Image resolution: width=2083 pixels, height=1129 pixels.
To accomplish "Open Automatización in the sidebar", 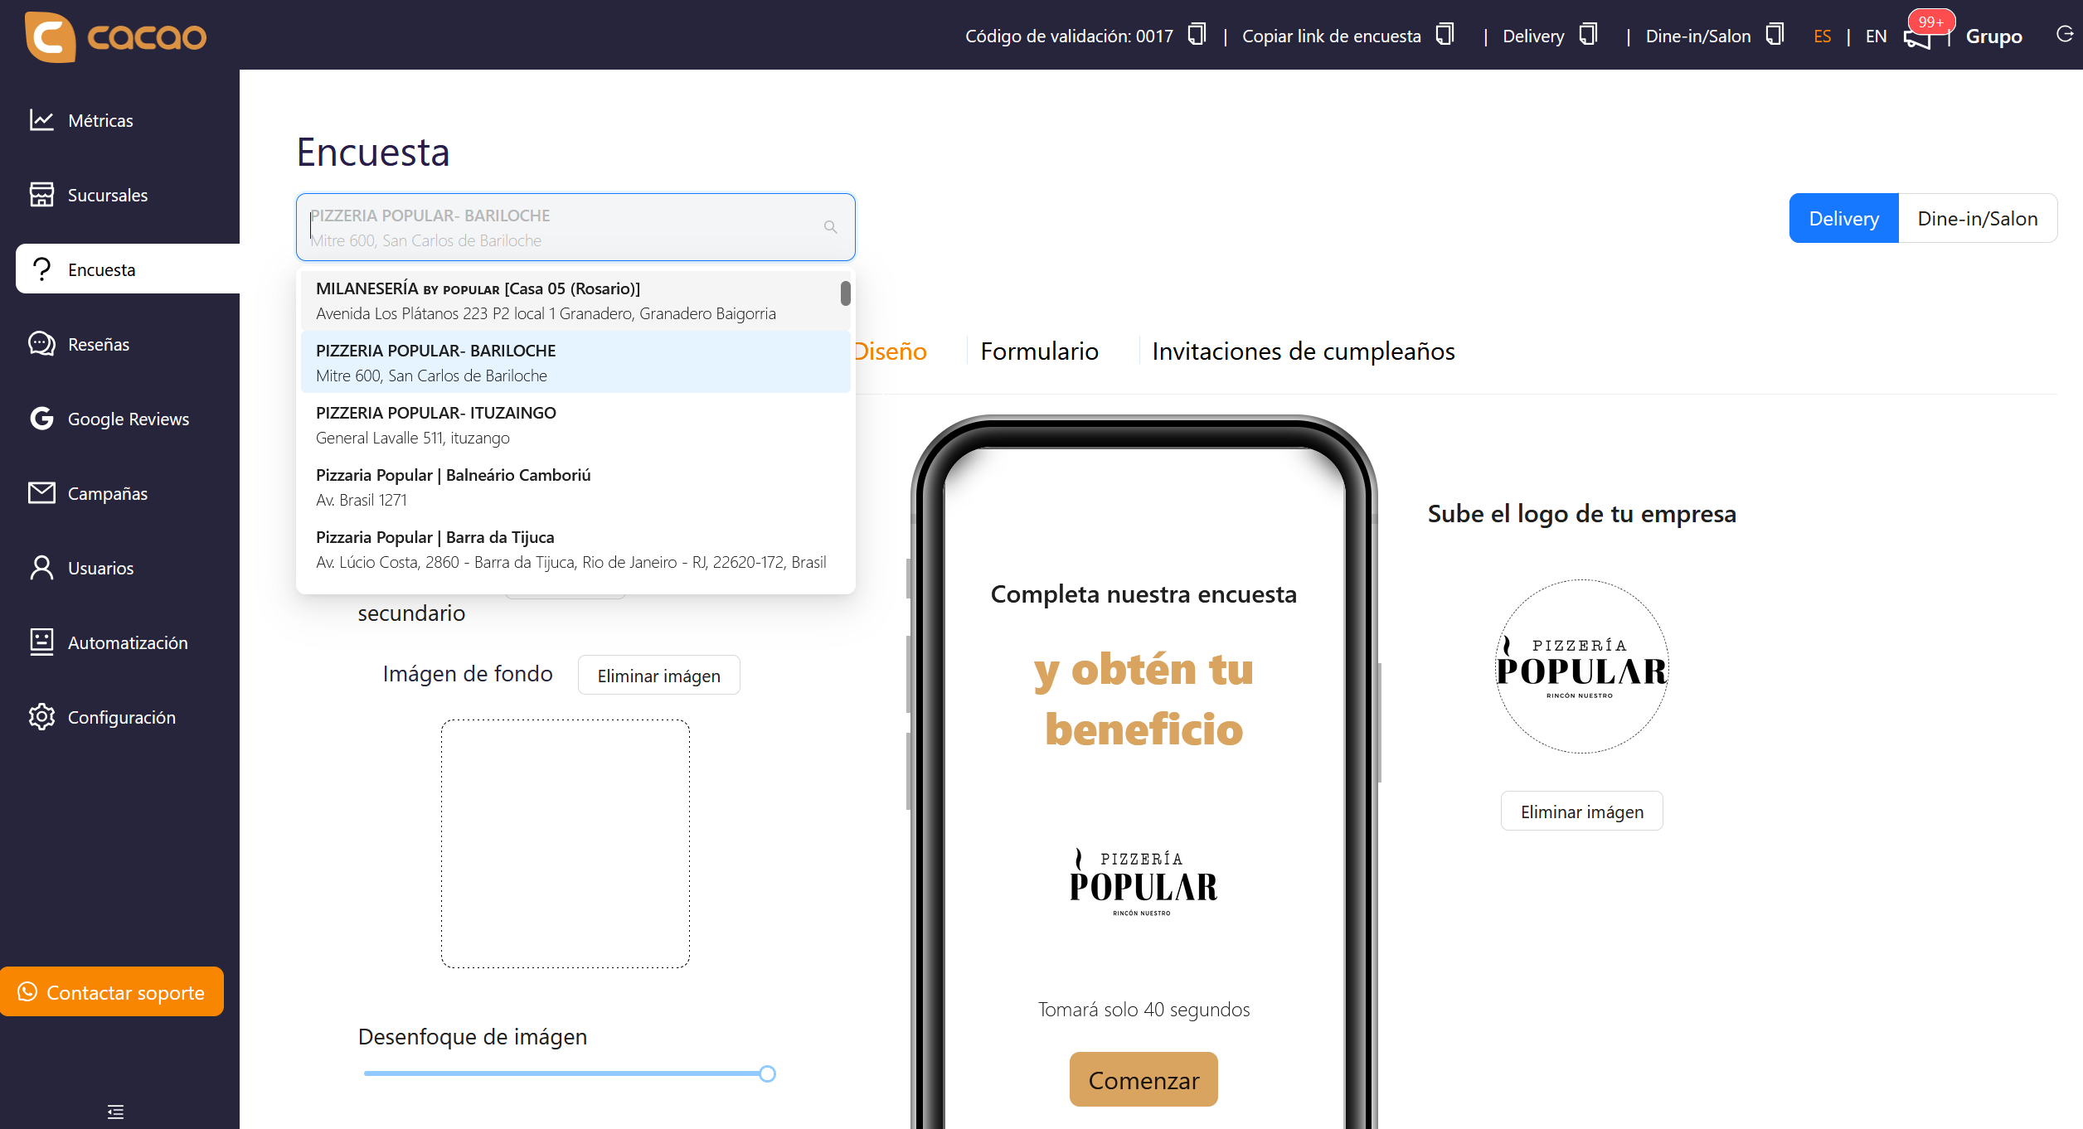I will (x=42, y=642).
